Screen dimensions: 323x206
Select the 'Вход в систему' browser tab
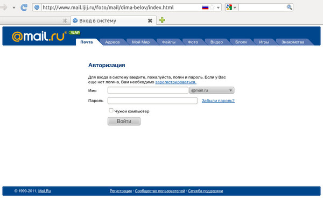pyautogui.click(x=113, y=20)
